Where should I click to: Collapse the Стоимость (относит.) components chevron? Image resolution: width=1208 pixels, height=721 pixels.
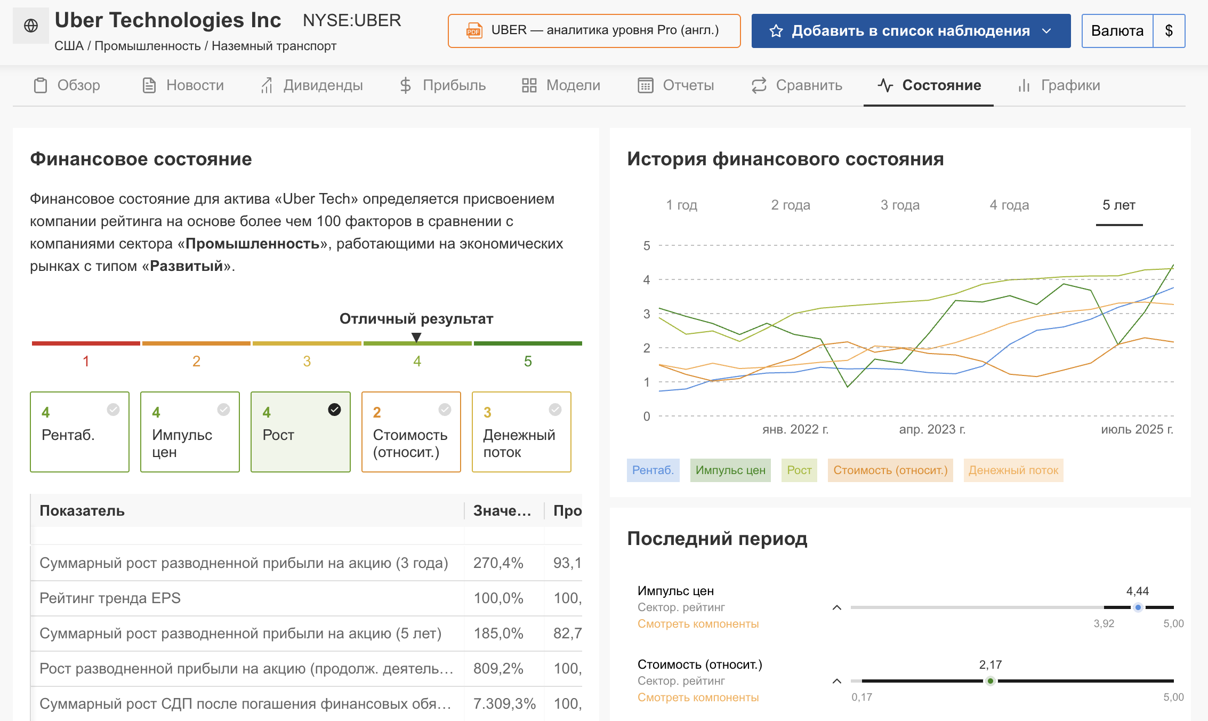837,681
